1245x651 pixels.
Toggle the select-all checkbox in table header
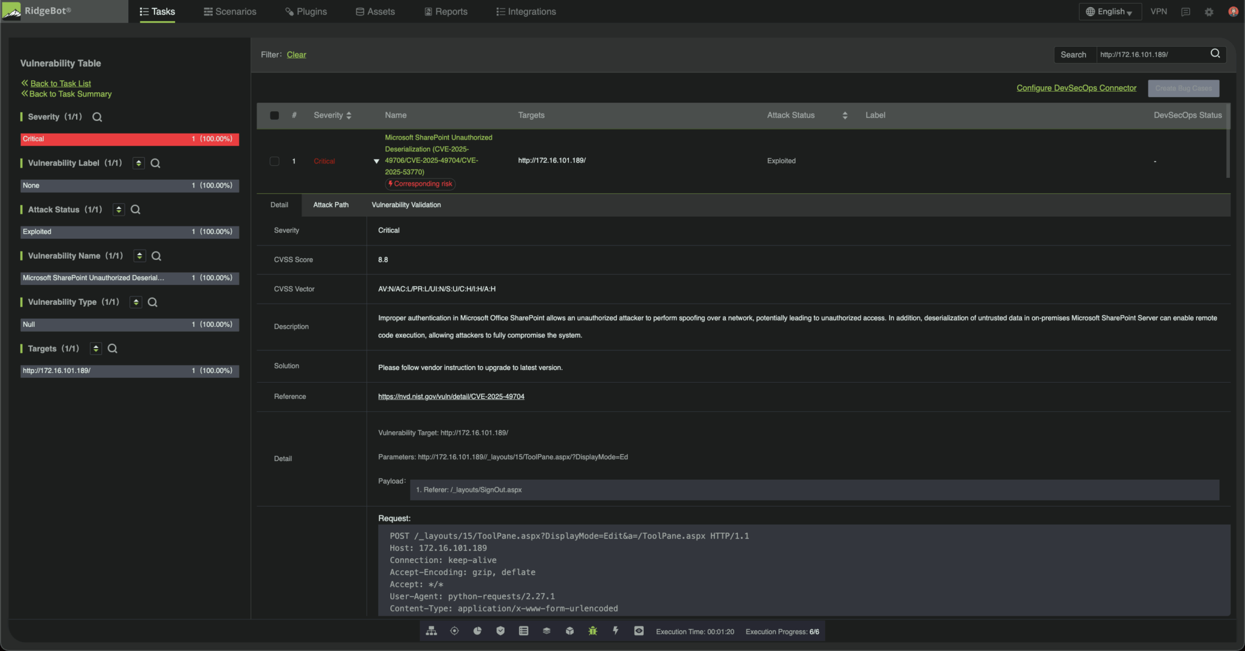(275, 115)
